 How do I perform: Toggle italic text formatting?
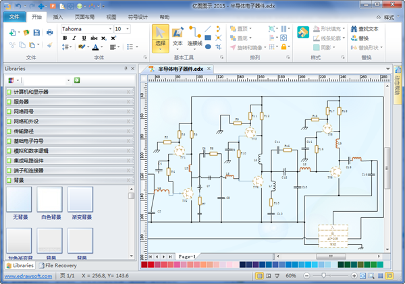point(74,38)
